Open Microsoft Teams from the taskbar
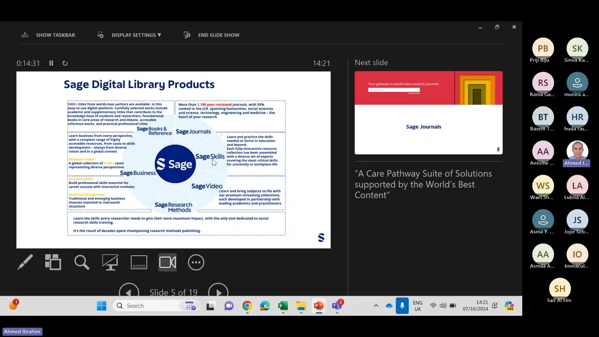Screen dimensions: 599x337 click(x=337, y=306)
